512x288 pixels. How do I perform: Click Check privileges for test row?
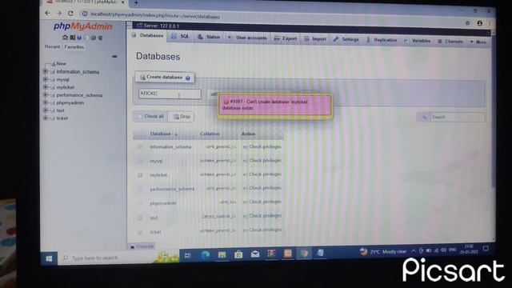[262, 216]
